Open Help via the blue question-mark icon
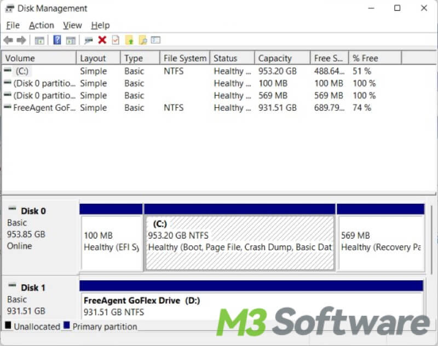Image resolution: width=438 pixels, height=346 pixels. click(x=57, y=40)
